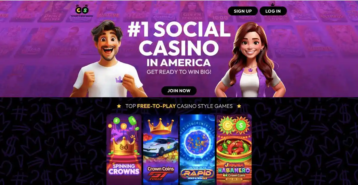Hit the JOIN NOW button
The image size is (358, 185).
(179, 91)
